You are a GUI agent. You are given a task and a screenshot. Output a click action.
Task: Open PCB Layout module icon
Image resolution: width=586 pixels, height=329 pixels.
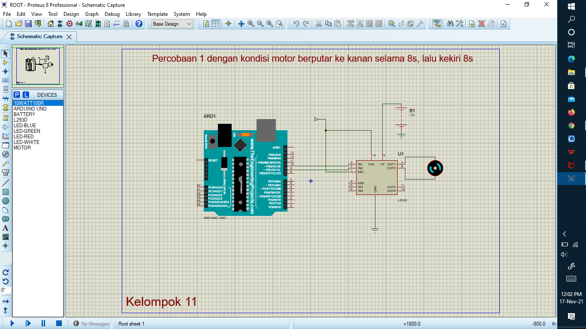(70, 24)
